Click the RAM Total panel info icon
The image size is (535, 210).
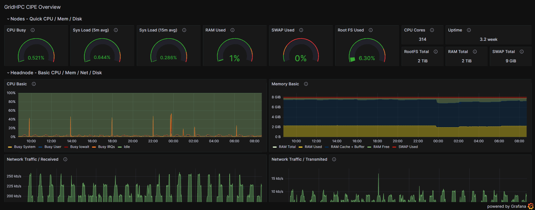[475, 52]
